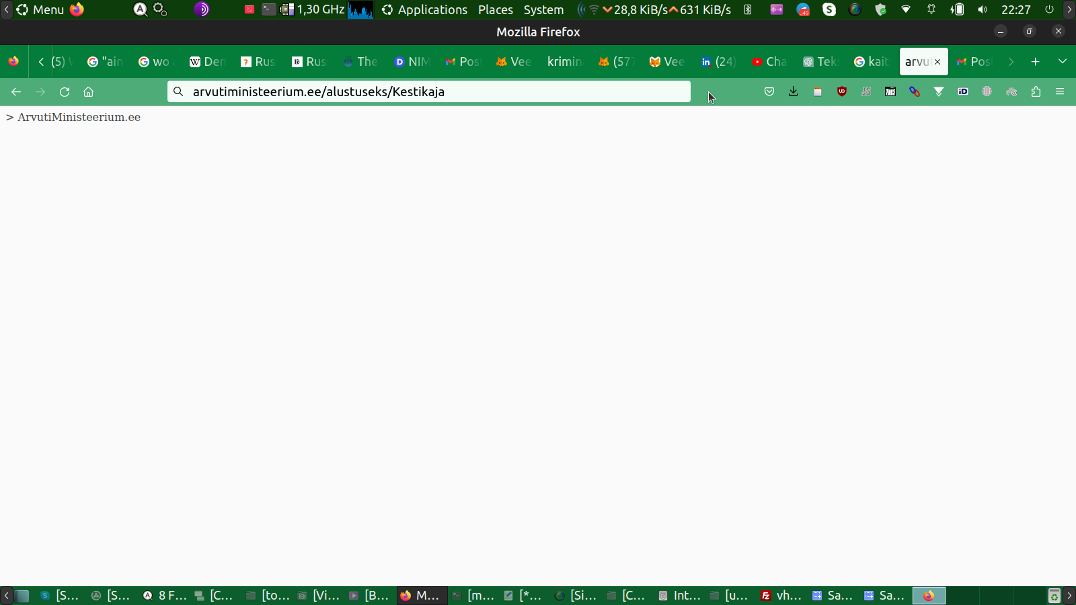Select the Gmail 'Pos' tab after active tab
Image resolution: width=1076 pixels, height=605 pixels.
coord(974,62)
